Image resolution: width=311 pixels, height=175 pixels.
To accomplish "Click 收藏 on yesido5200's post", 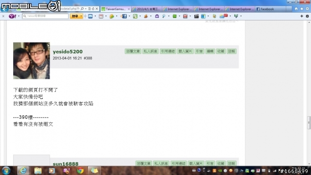I will pos(221,51).
